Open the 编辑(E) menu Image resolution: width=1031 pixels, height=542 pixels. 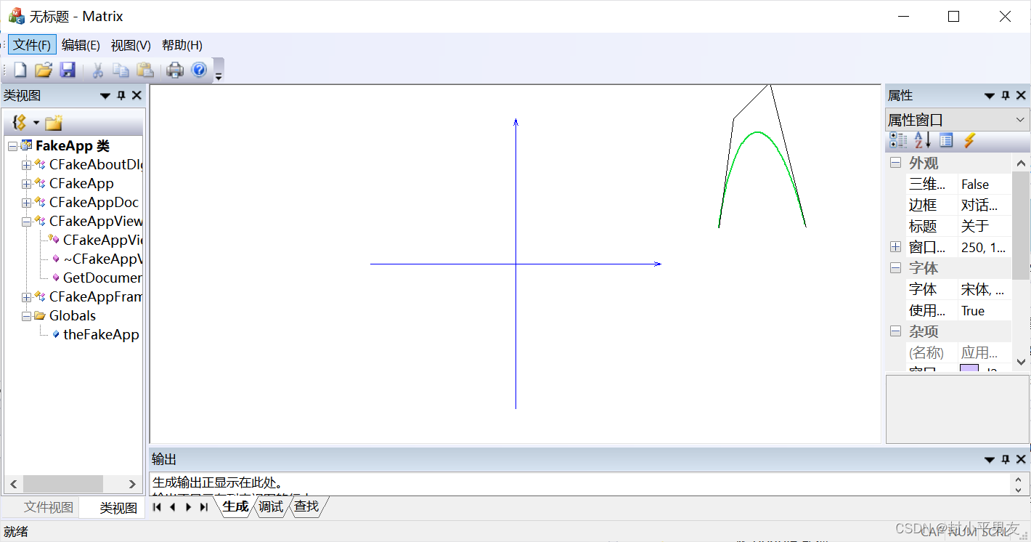(81, 45)
